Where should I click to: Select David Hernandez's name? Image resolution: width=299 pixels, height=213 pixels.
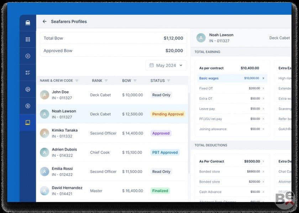coord(67,188)
